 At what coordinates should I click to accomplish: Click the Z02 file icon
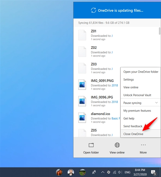pos(82,51)
